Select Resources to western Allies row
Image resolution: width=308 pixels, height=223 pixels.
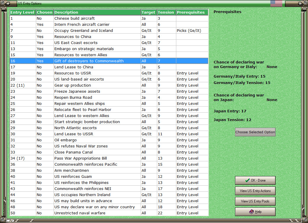coord(109,55)
